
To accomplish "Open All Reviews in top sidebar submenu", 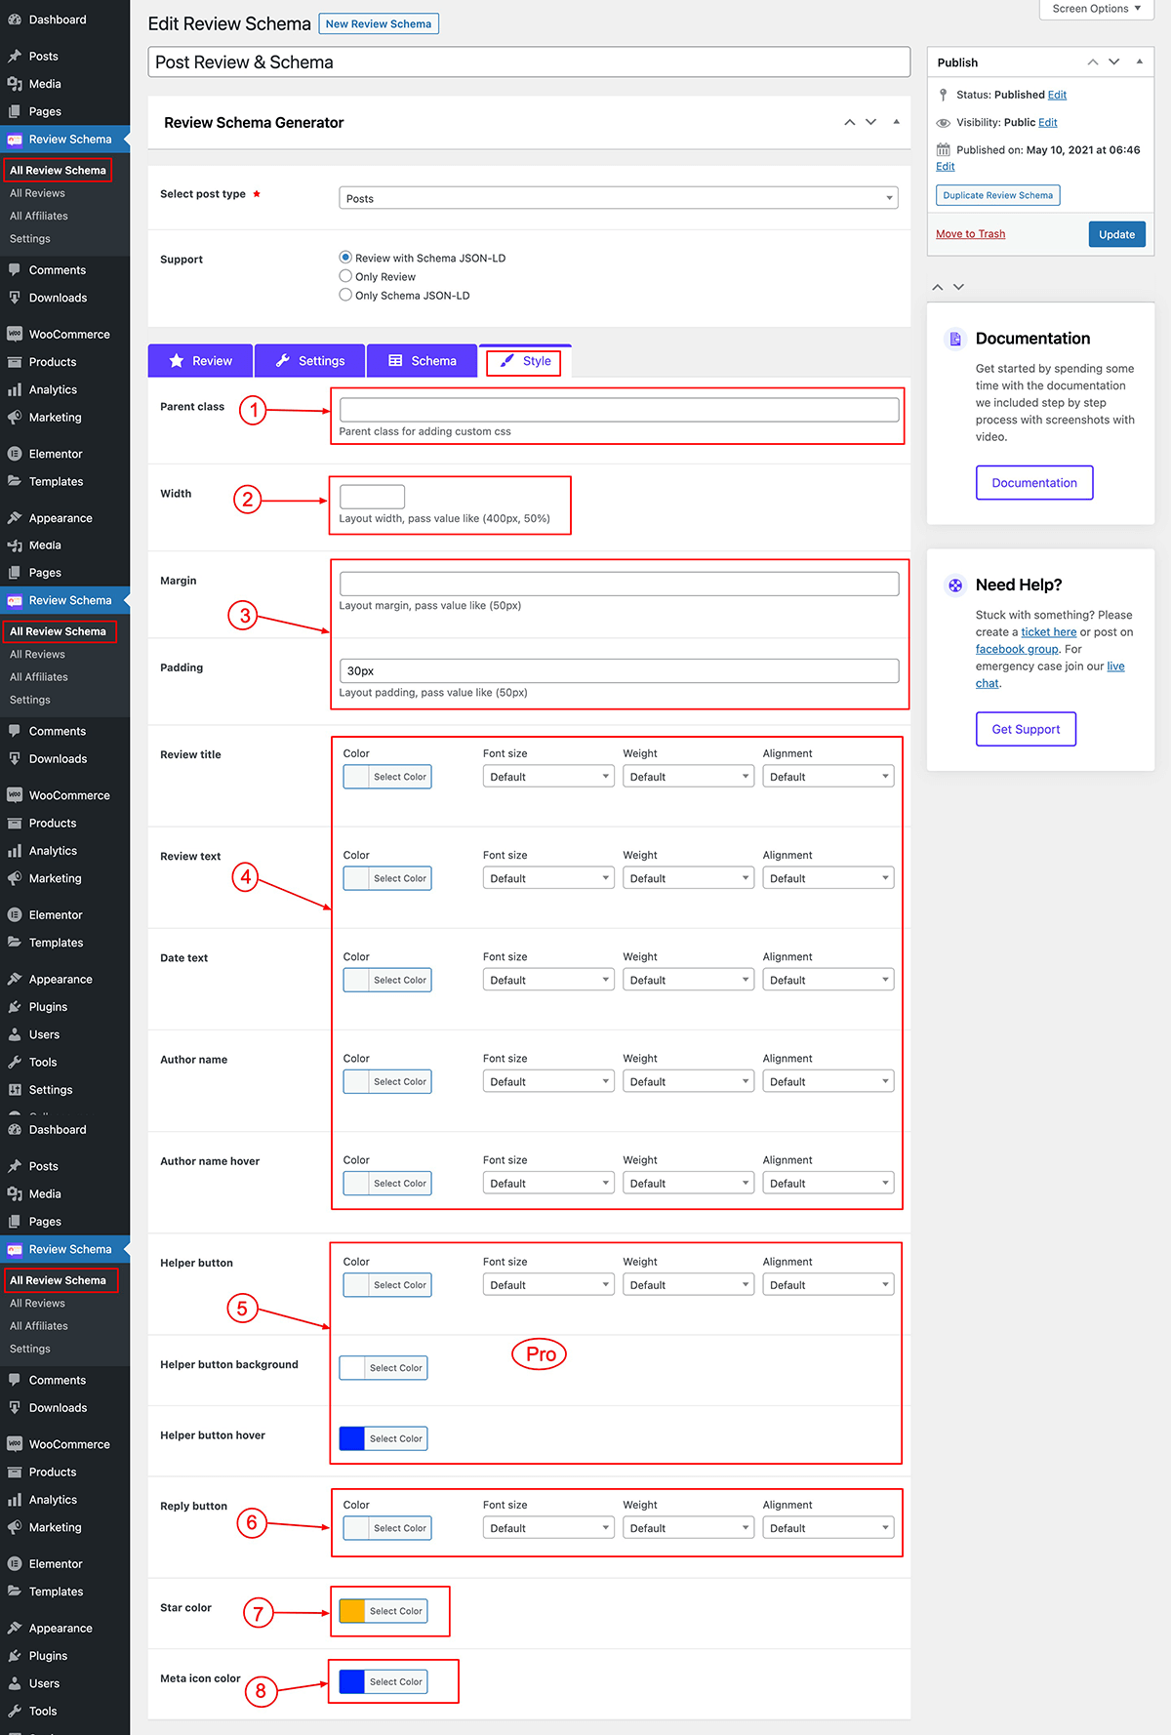I will click(x=37, y=193).
